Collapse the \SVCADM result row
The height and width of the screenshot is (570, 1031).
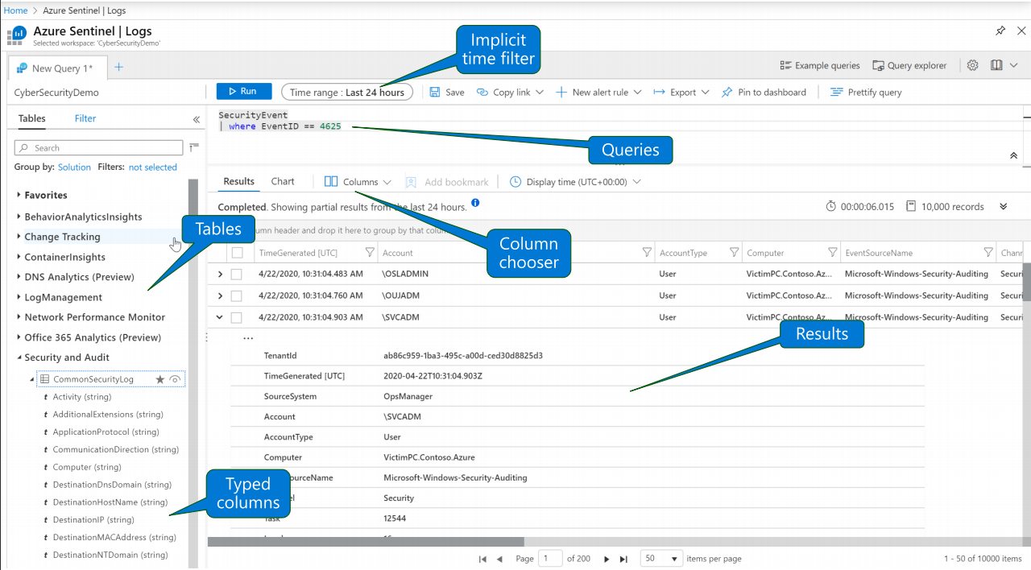coord(220,317)
